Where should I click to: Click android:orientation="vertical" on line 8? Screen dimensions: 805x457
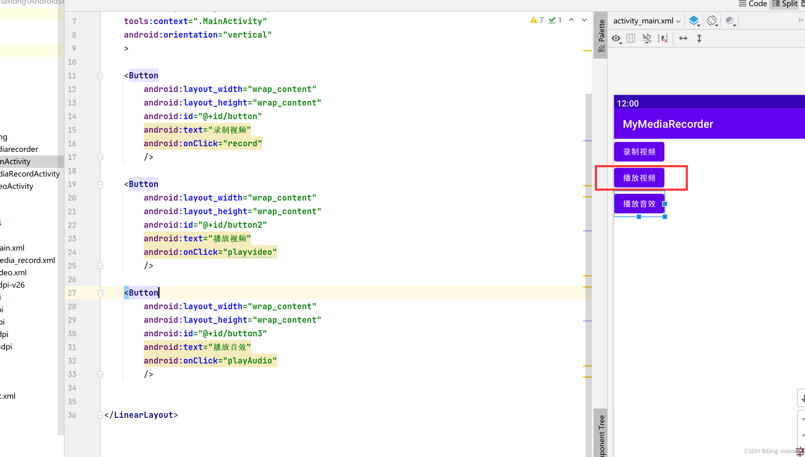[x=198, y=35]
